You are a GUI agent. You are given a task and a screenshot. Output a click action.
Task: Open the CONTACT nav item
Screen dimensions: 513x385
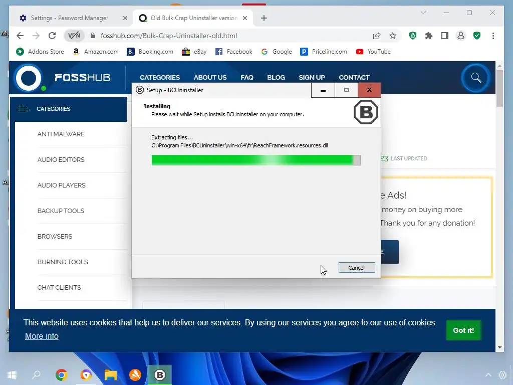point(354,78)
